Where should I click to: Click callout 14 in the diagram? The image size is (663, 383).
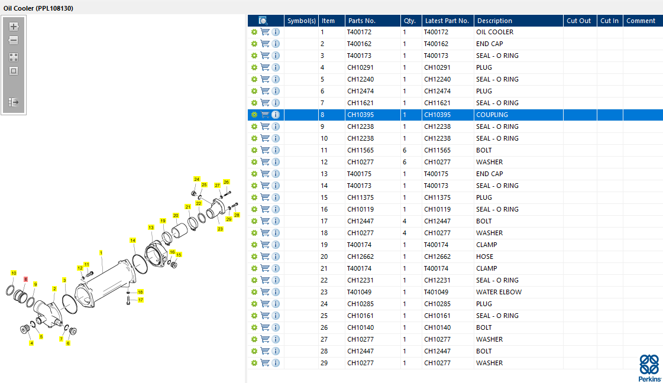point(132,240)
